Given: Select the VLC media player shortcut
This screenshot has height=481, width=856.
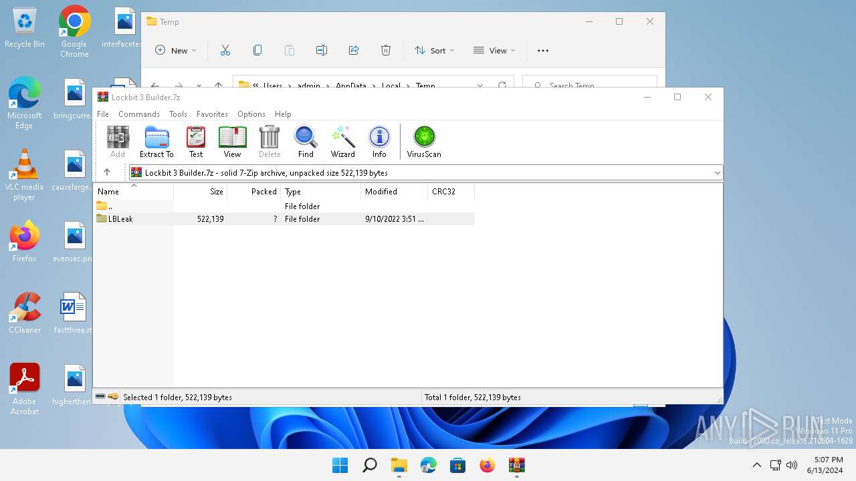Looking at the screenshot, I should 25,174.
